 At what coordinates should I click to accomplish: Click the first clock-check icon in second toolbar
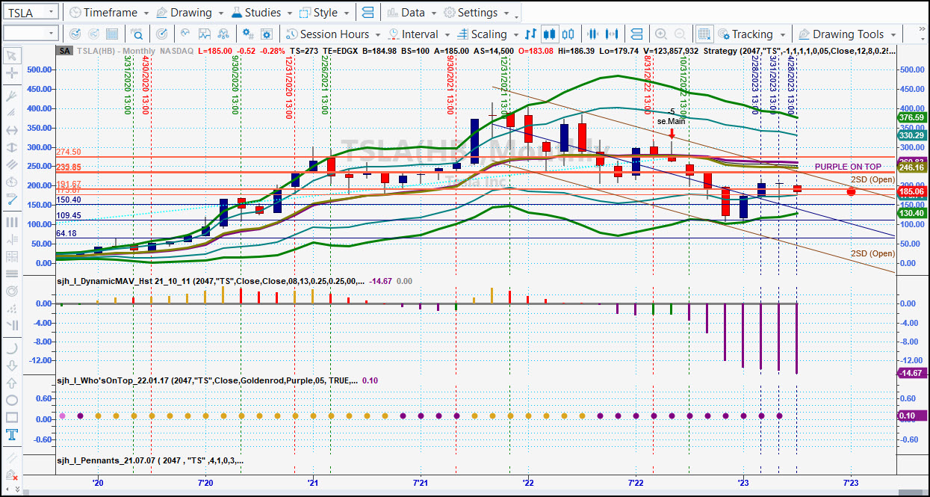coord(75,34)
